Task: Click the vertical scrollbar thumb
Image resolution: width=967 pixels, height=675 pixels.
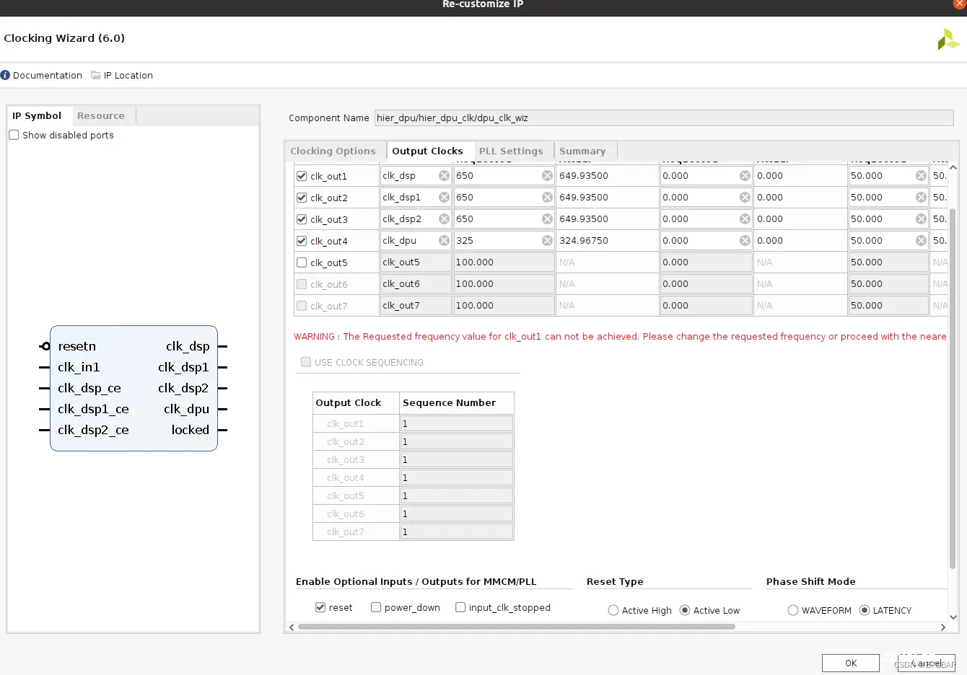Action: [x=953, y=389]
